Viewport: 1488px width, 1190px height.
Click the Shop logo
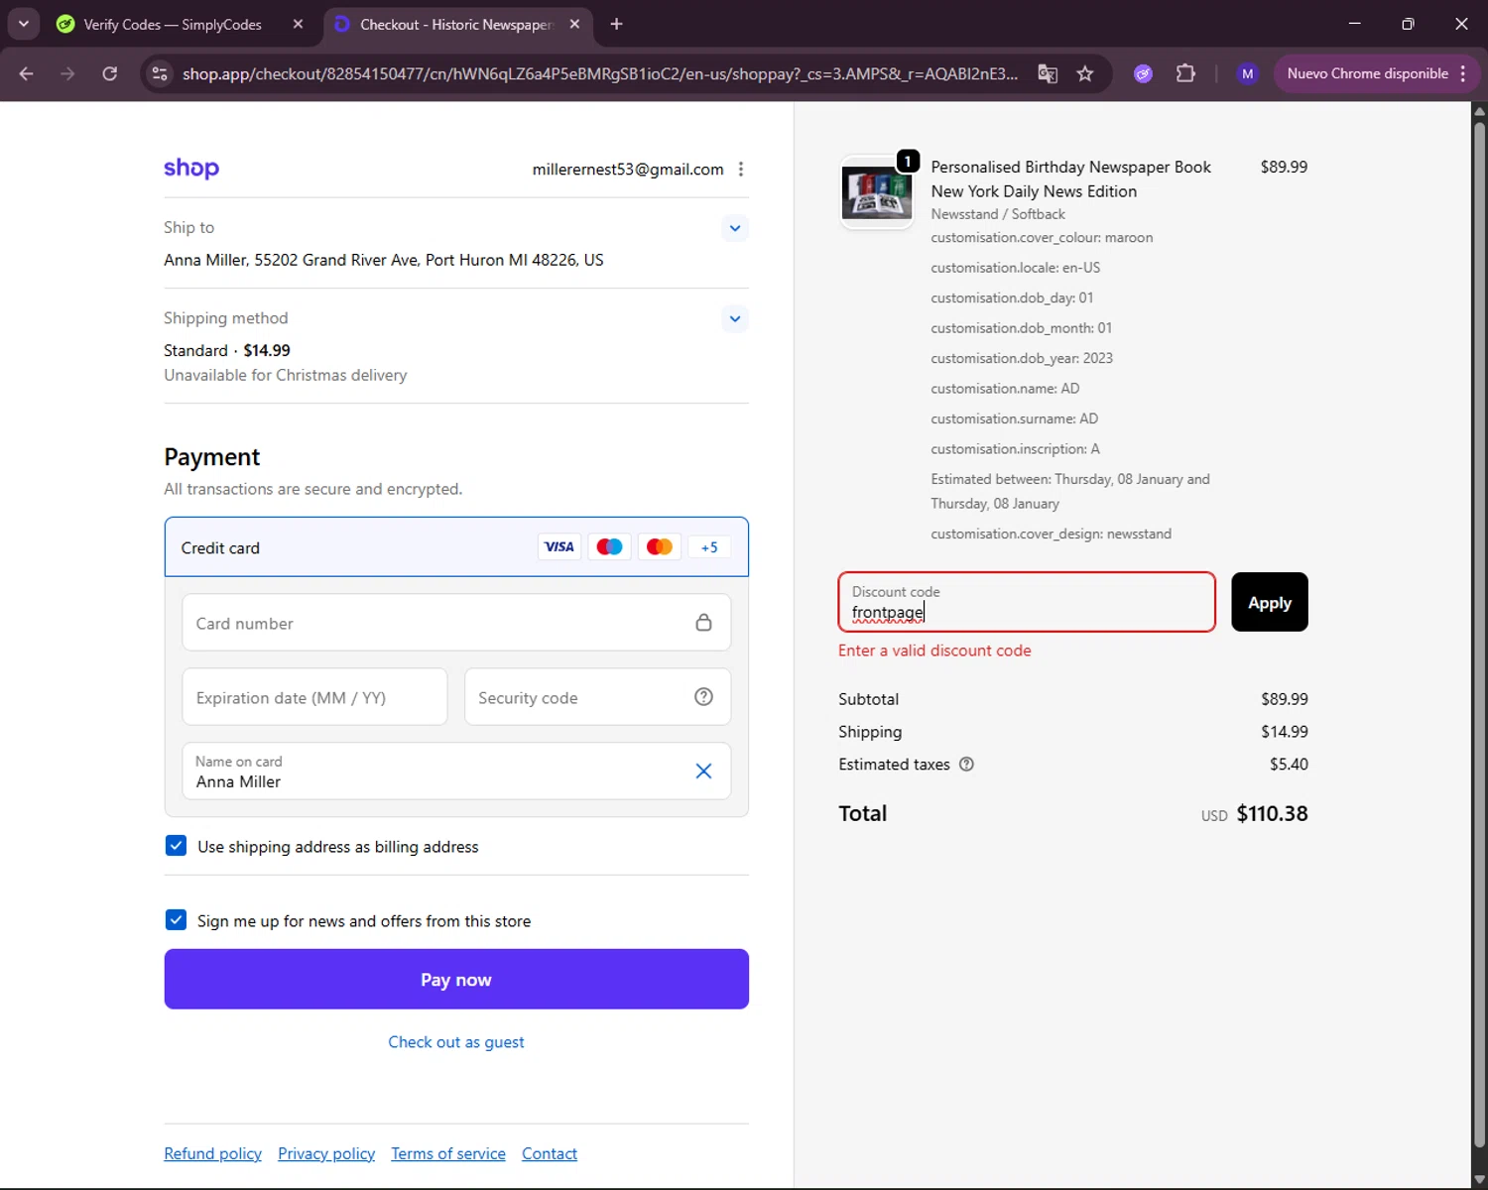(x=191, y=169)
